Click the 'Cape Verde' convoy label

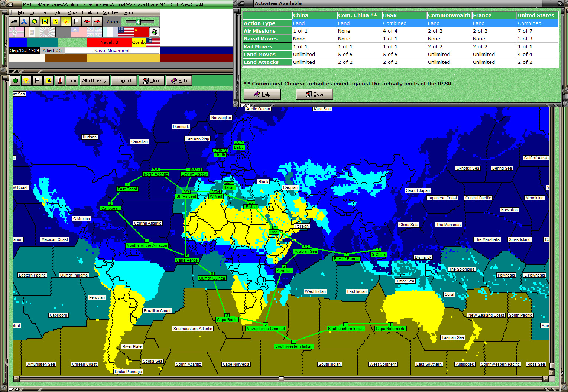(x=187, y=260)
